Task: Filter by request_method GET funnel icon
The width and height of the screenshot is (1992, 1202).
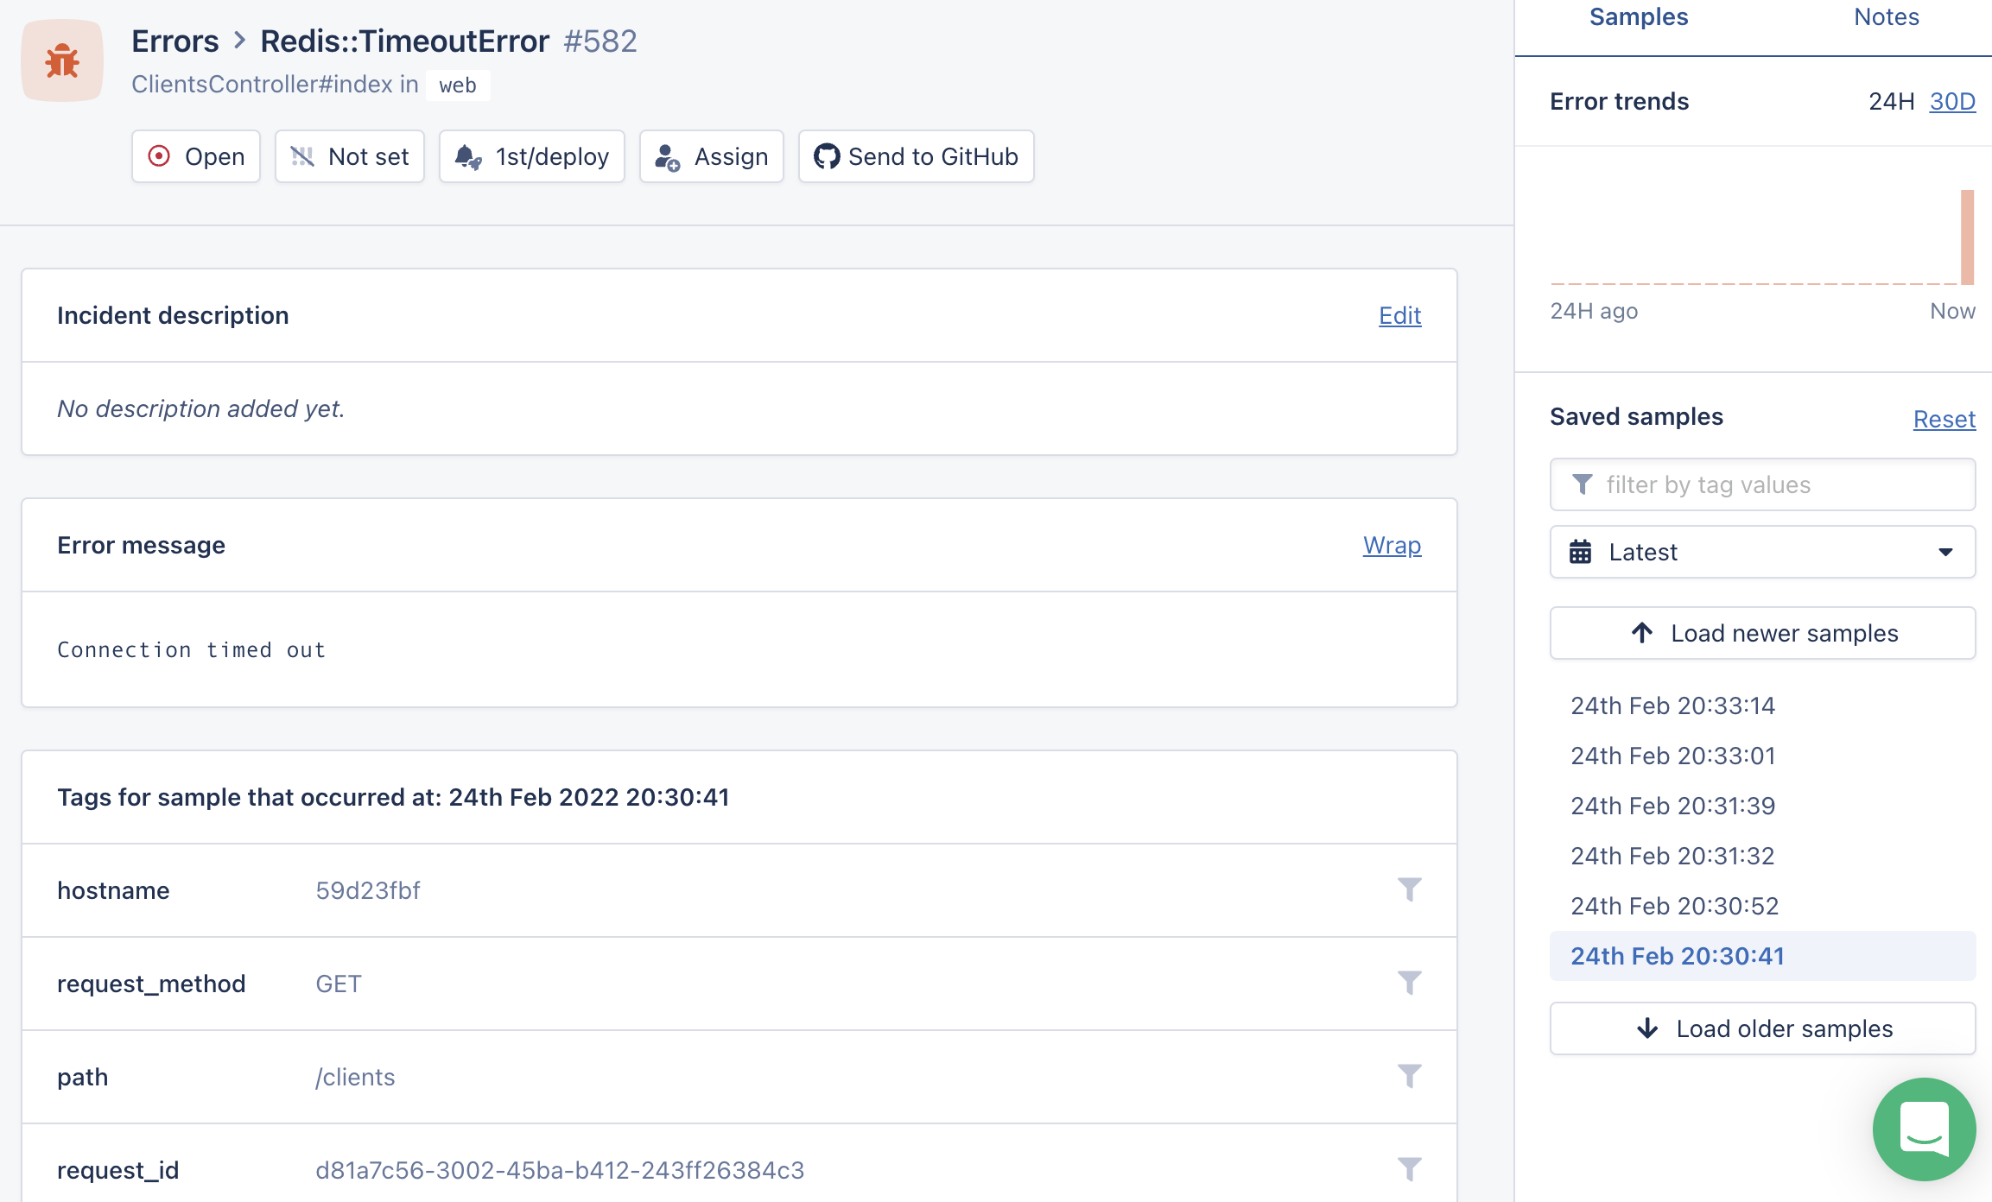Action: point(1409,983)
